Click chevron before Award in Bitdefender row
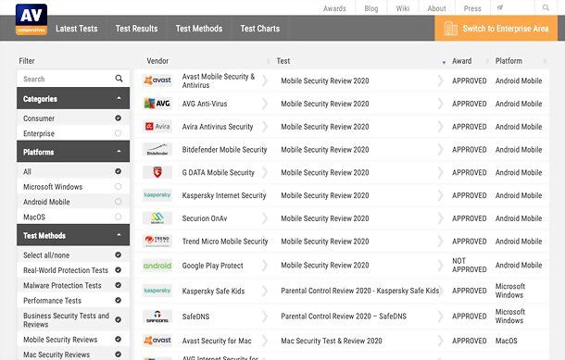The width and height of the screenshot is (565, 360). click(x=440, y=149)
